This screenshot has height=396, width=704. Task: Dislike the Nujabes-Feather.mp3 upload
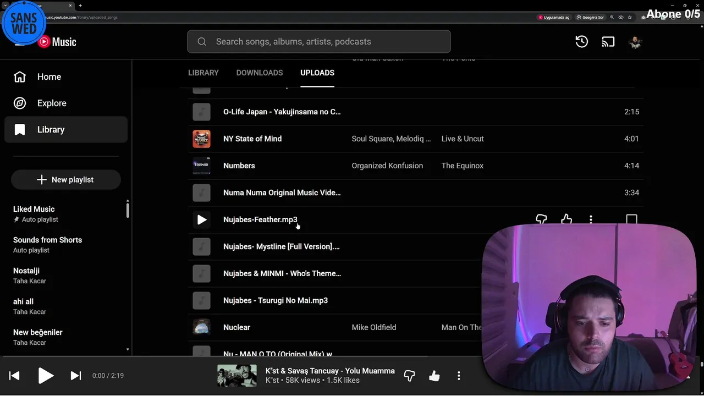(541, 220)
